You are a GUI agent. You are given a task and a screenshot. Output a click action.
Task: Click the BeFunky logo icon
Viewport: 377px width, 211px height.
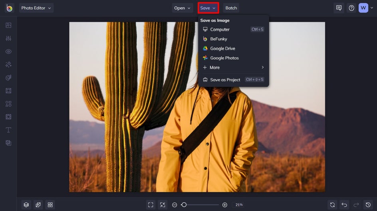(x=9, y=8)
